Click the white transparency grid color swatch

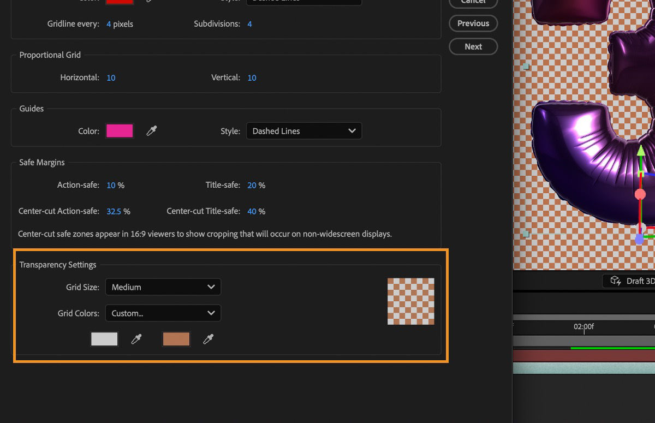coord(104,339)
